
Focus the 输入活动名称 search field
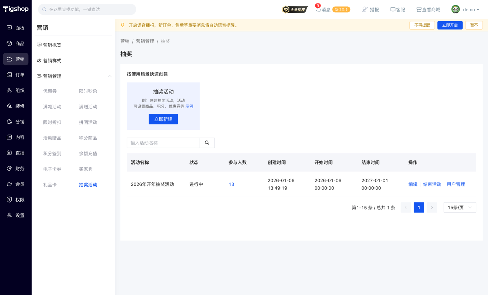(x=163, y=143)
